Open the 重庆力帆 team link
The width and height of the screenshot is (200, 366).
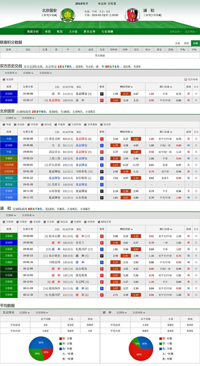pyautogui.click(x=55, y=139)
